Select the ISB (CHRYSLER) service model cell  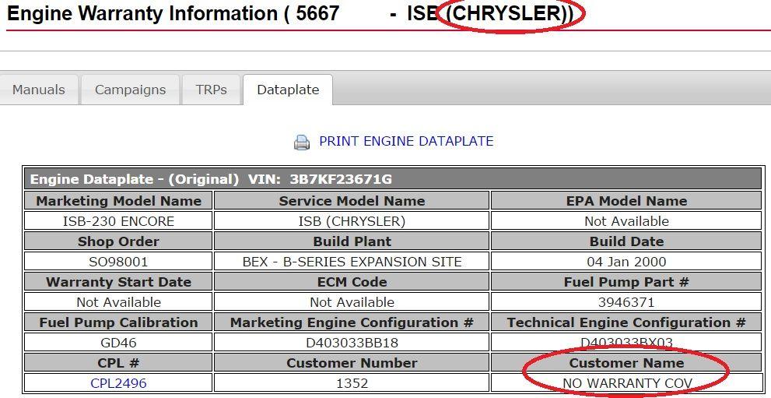point(352,221)
